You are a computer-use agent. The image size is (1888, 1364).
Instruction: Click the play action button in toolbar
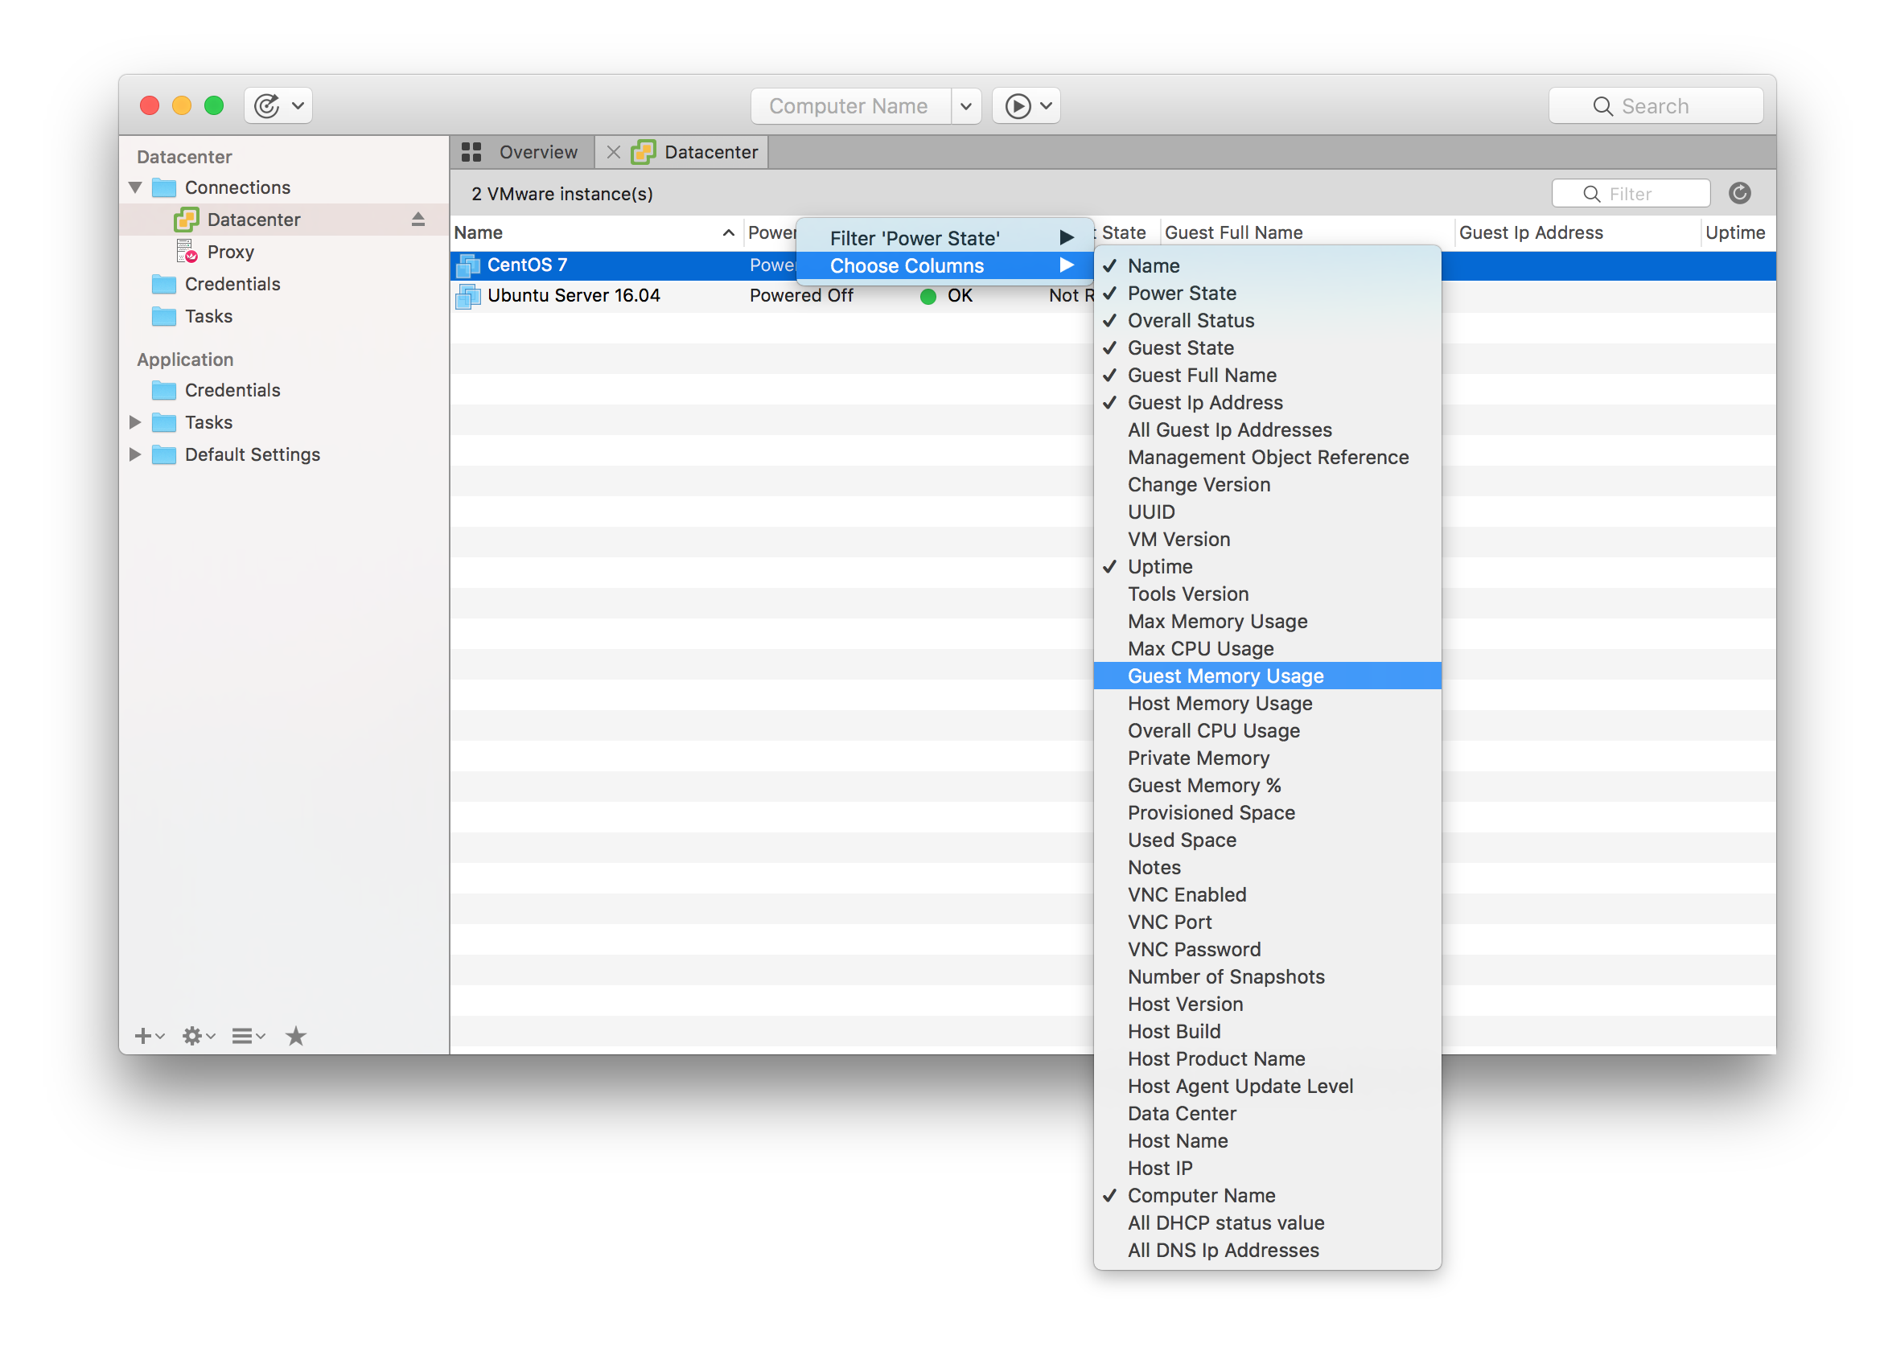[x=1018, y=105]
